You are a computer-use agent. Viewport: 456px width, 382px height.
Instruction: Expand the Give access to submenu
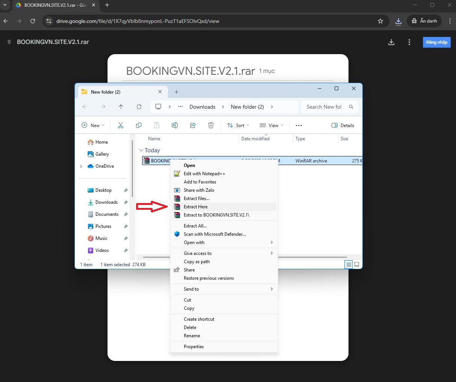(272, 253)
